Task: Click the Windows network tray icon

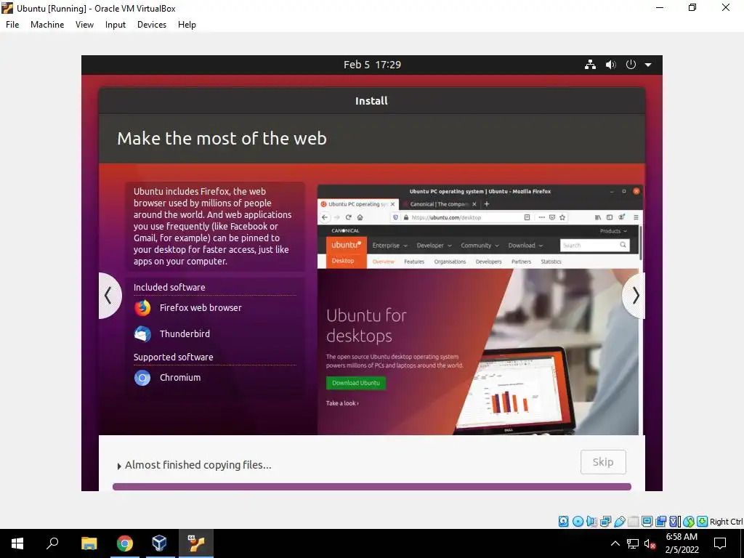Action: (x=633, y=543)
